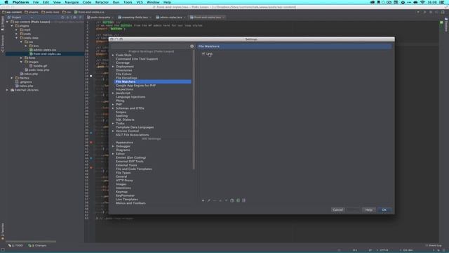
Task: Open the Tools menu
Action: point(128,2)
